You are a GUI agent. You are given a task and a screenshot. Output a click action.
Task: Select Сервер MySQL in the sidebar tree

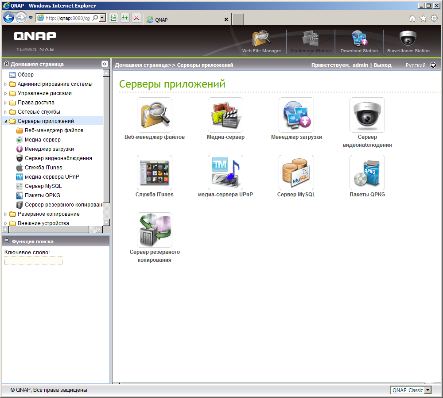coord(43,186)
